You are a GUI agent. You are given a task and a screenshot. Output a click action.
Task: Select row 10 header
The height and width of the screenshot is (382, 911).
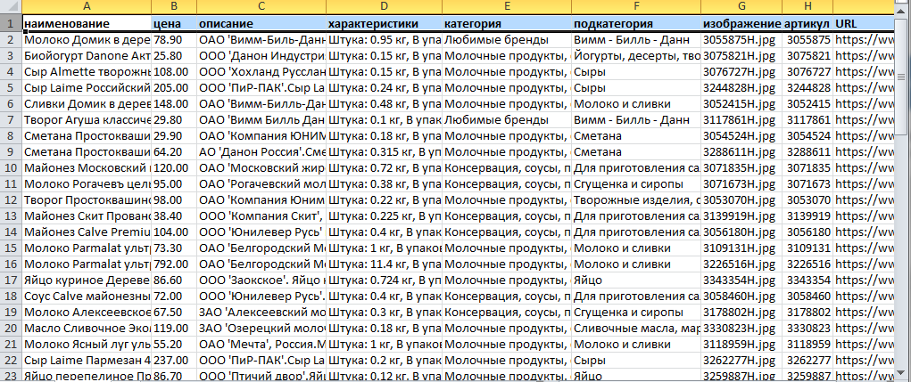point(11,168)
